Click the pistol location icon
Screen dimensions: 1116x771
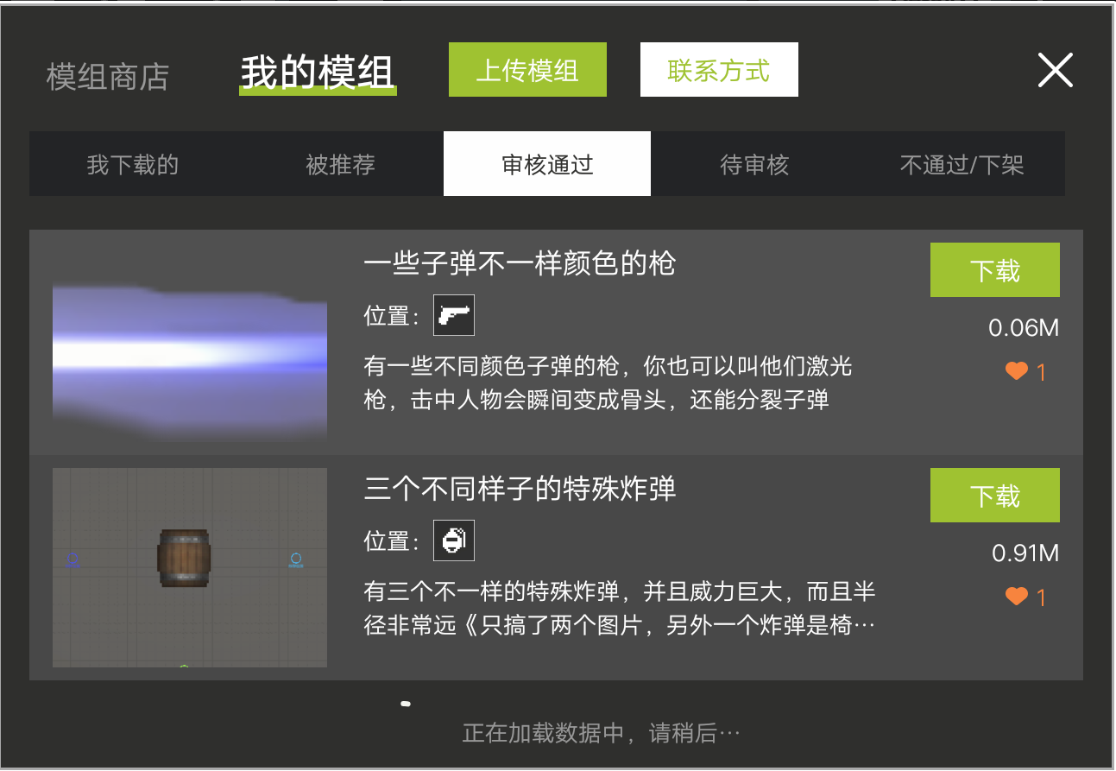click(x=454, y=315)
